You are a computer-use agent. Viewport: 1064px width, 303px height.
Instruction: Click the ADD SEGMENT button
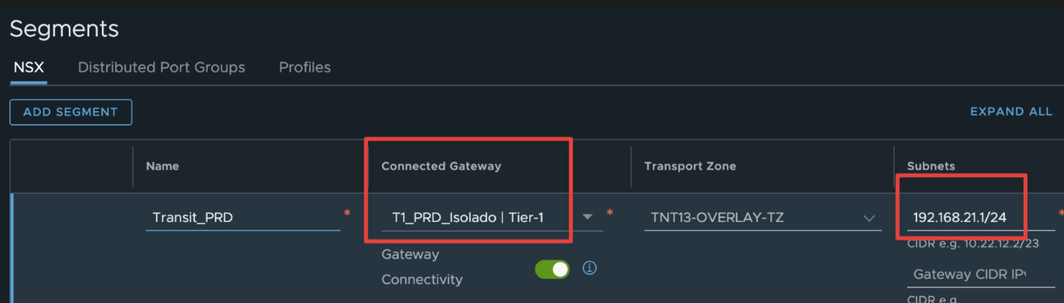click(71, 112)
